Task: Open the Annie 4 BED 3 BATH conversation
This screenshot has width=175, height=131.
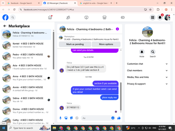Action: click(x=26, y=89)
